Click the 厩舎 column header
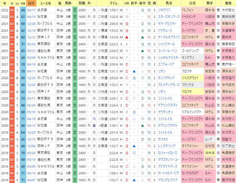The width and height of the screenshot is (236, 183). pyautogui.click(x=228, y=3)
